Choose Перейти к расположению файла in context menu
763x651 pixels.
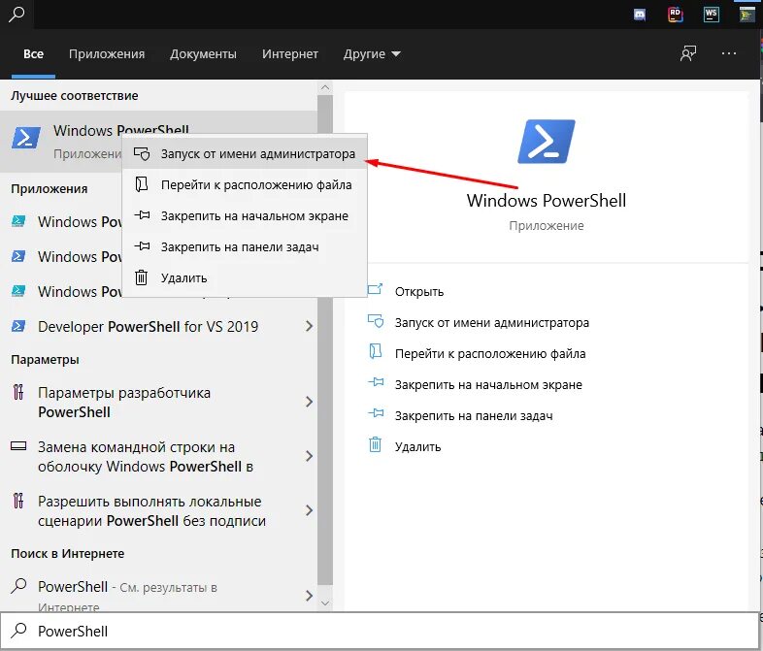(x=245, y=184)
